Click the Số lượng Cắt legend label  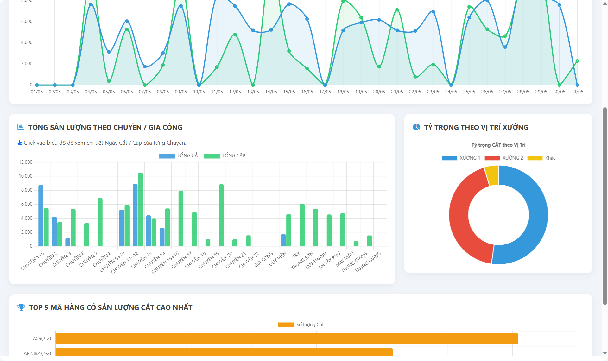point(310,325)
